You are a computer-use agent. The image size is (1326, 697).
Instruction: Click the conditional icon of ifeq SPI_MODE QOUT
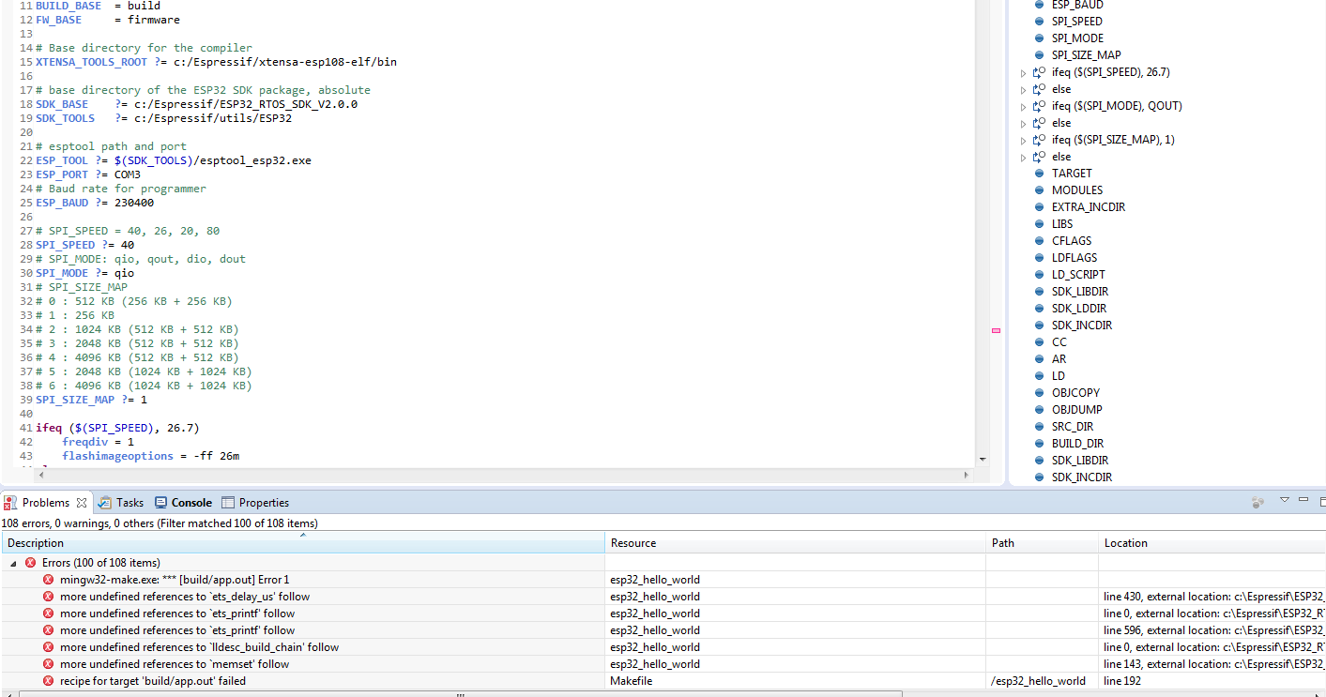1039,106
